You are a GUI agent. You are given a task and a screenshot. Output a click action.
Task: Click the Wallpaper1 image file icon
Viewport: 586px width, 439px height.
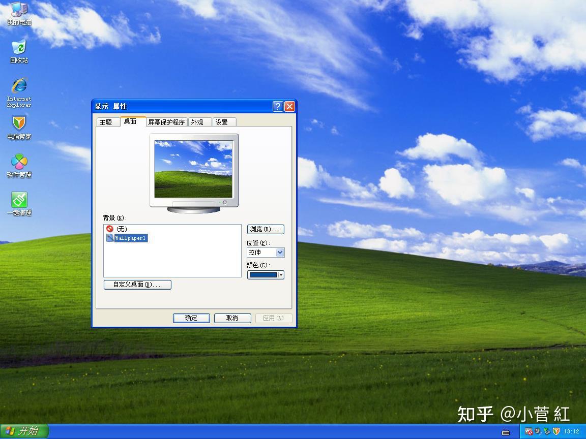(x=110, y=238)
